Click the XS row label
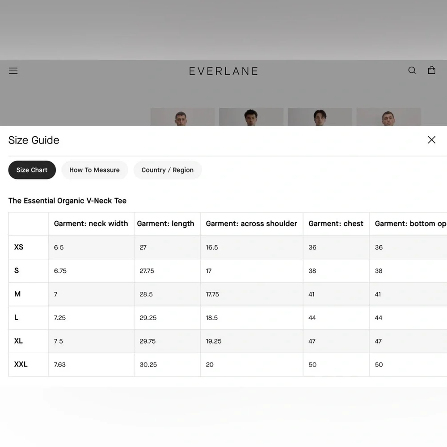447x447 pixels. pos(19,247)
